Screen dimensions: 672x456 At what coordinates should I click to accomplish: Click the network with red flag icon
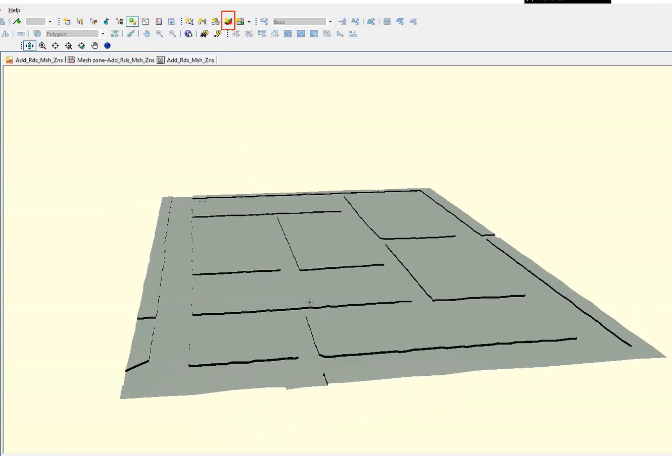pyautogui.click(x=93, y=21)
